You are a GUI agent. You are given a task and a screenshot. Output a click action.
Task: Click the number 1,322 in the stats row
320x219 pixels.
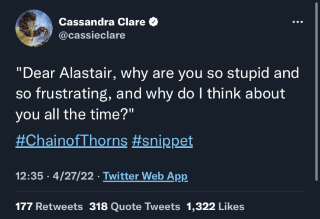click(201, 207)
